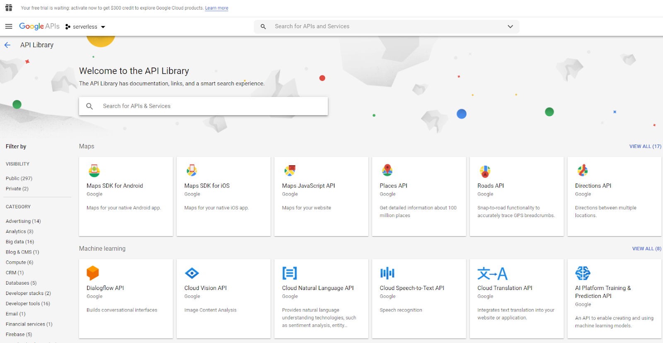Image resolution: width=663 pixels, height=343 pixels.
Task: Click the Maps SDK for iOS icon
Action: 191,170
